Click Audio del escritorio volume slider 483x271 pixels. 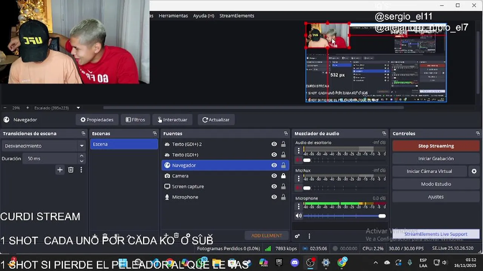345,160
